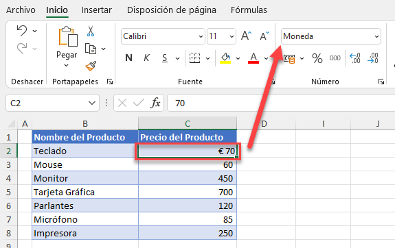Image resolution: width=395 pixels, height=248 pixels.
Task: Click Decrease Decimal icon
Action: [373, 58]
